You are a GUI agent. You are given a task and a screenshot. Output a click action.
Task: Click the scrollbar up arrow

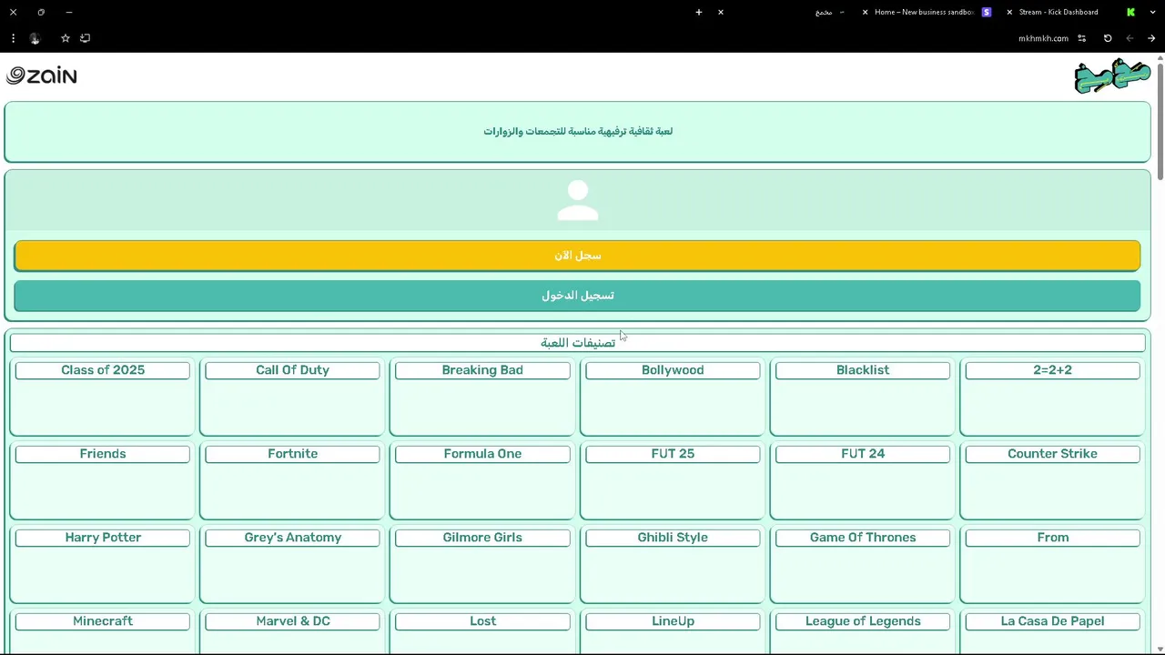[1160, 58]
